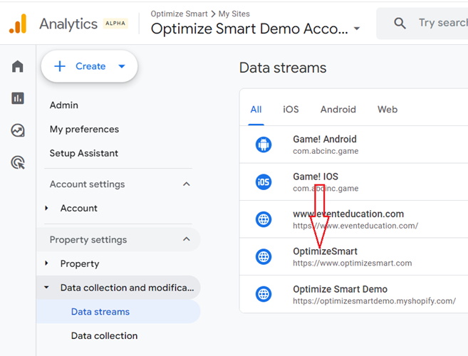This screenshot has width=468, height=356.
Task: Click the https://www.eventeducation.com/ URL text
Action: pyautogui.click(x=355, y=226)
